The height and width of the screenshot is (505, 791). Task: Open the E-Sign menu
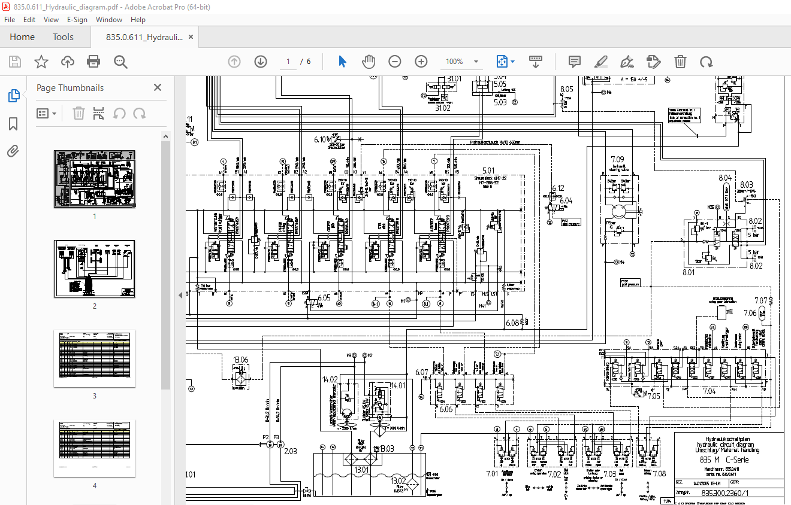(x=77, y=19)
